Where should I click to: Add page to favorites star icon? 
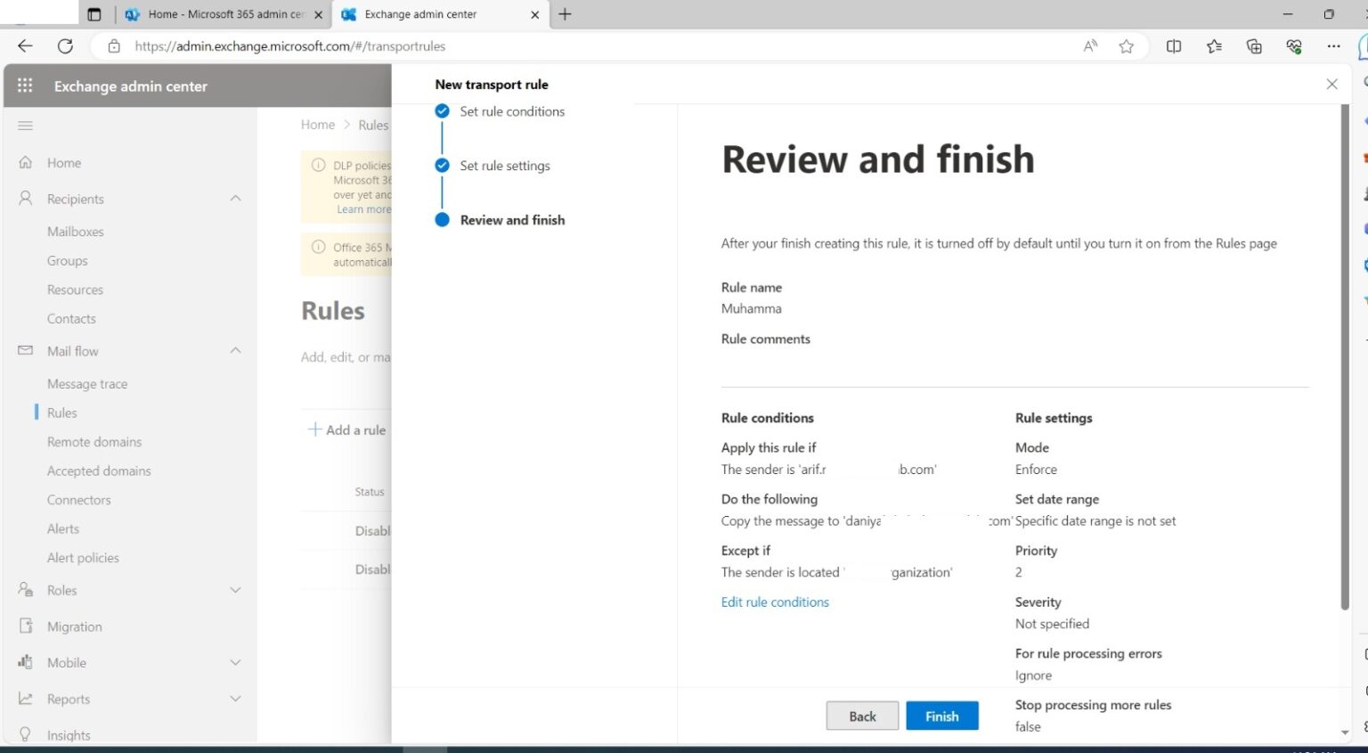pos(1126,46)
